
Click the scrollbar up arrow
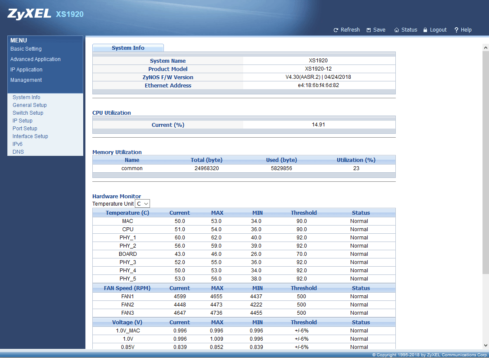pyautogui.click(x=486, y=48)
